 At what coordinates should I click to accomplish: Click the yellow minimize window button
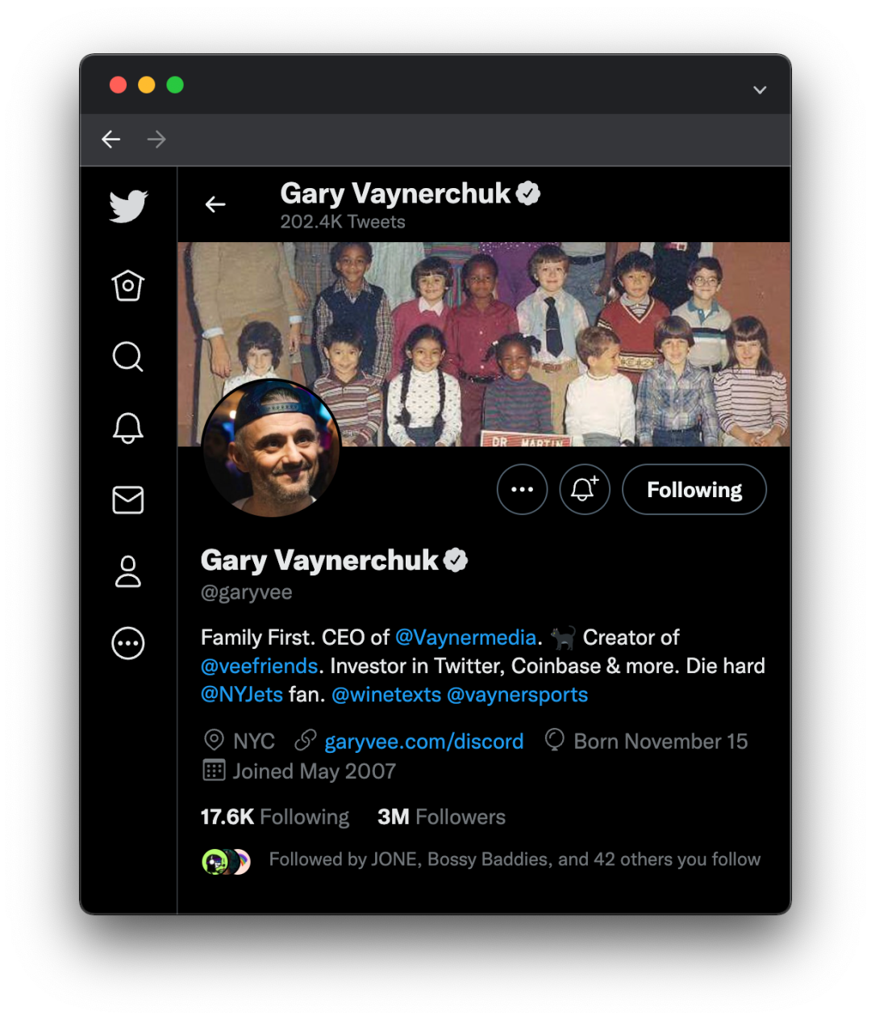[x=147, y=85]
